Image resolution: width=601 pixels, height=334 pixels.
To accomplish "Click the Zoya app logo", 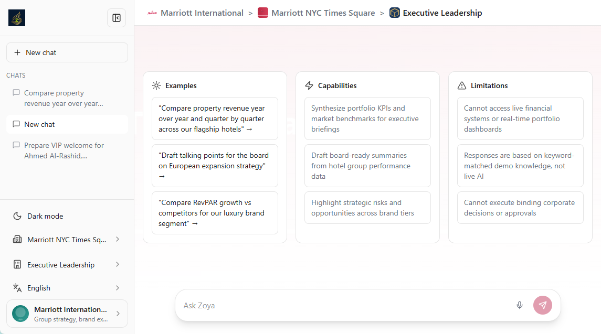I will tap(17, 18).
